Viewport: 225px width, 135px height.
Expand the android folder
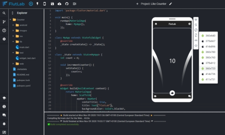(13, 25)
